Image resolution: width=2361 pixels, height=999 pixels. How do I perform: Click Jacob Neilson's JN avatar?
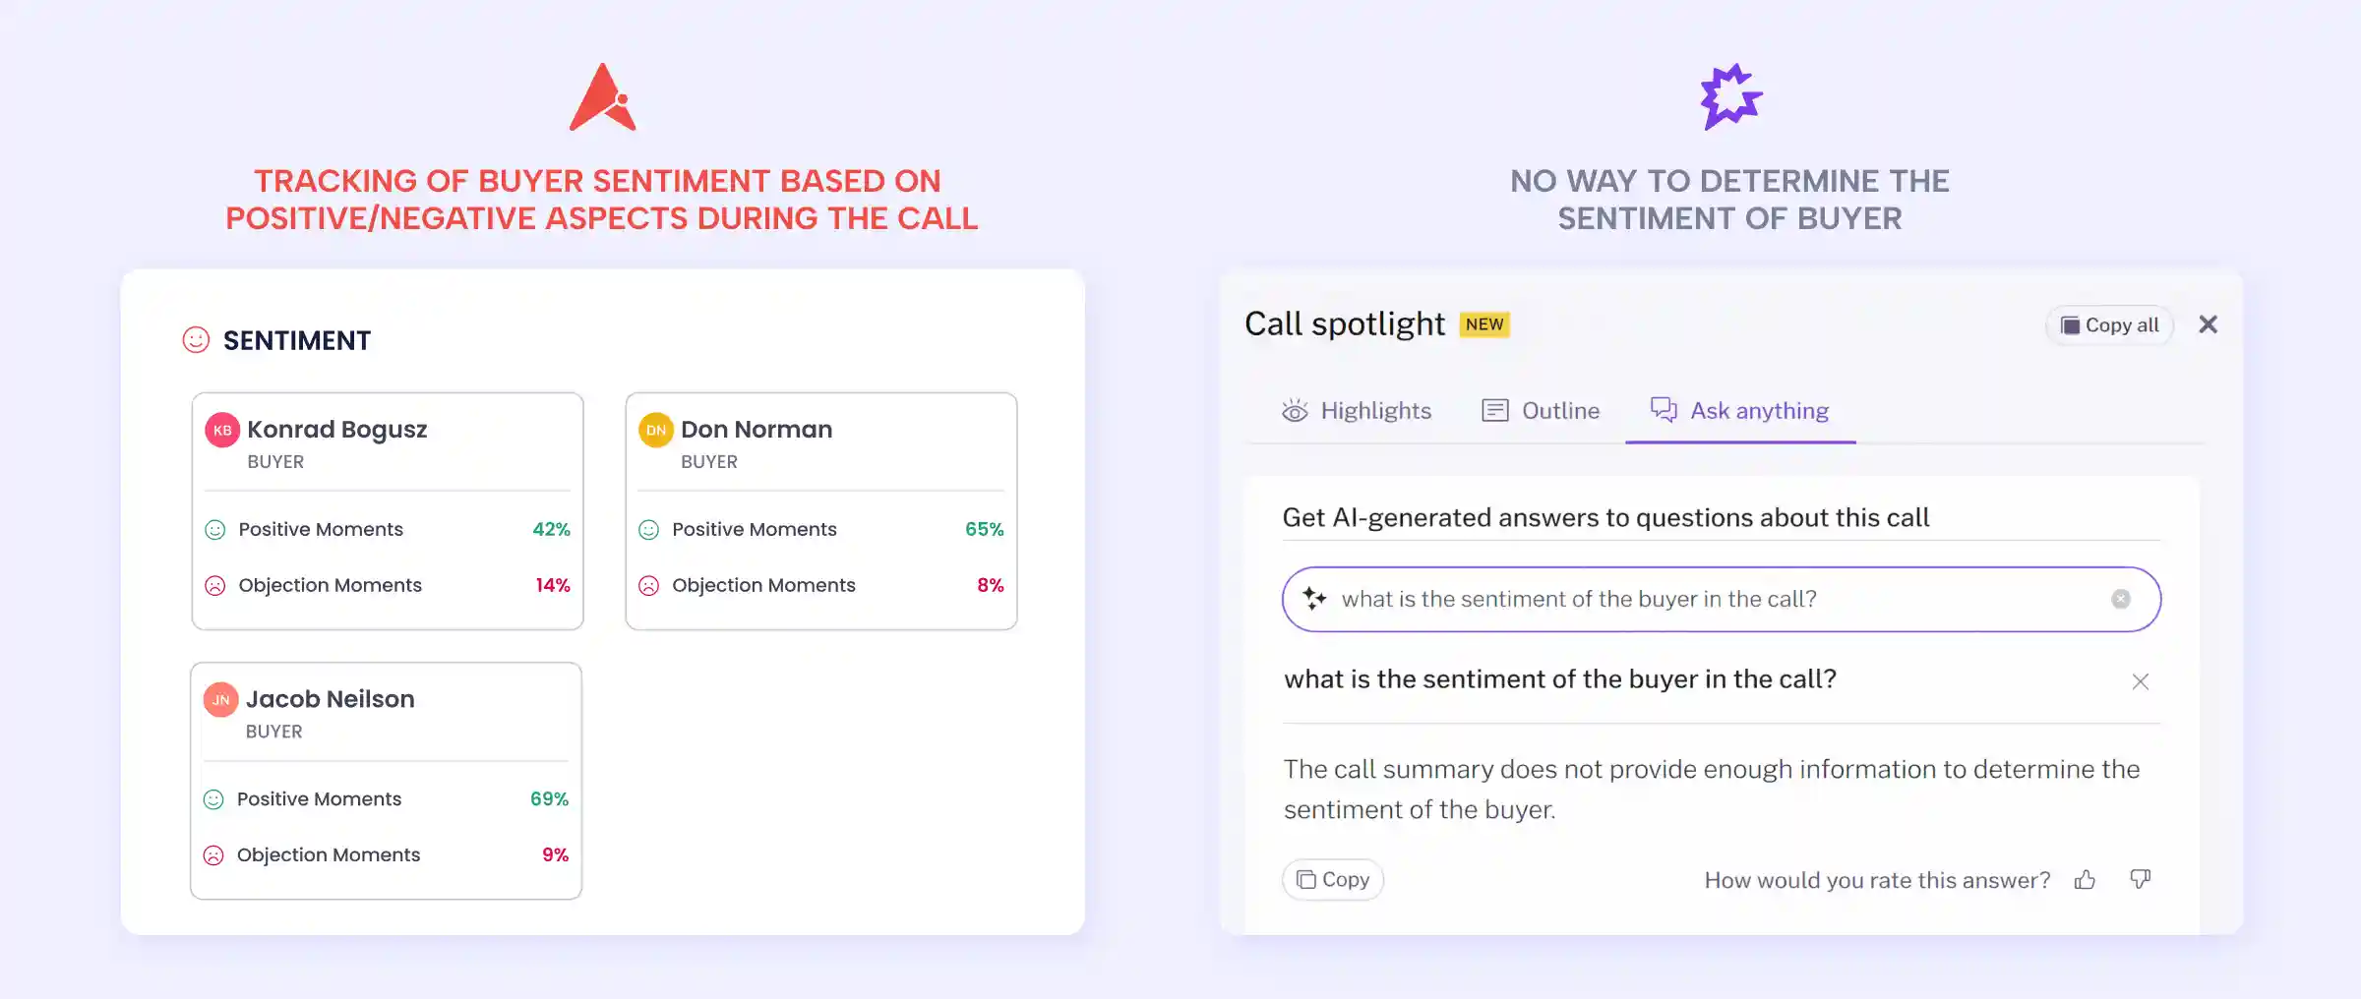coord(220,700)
